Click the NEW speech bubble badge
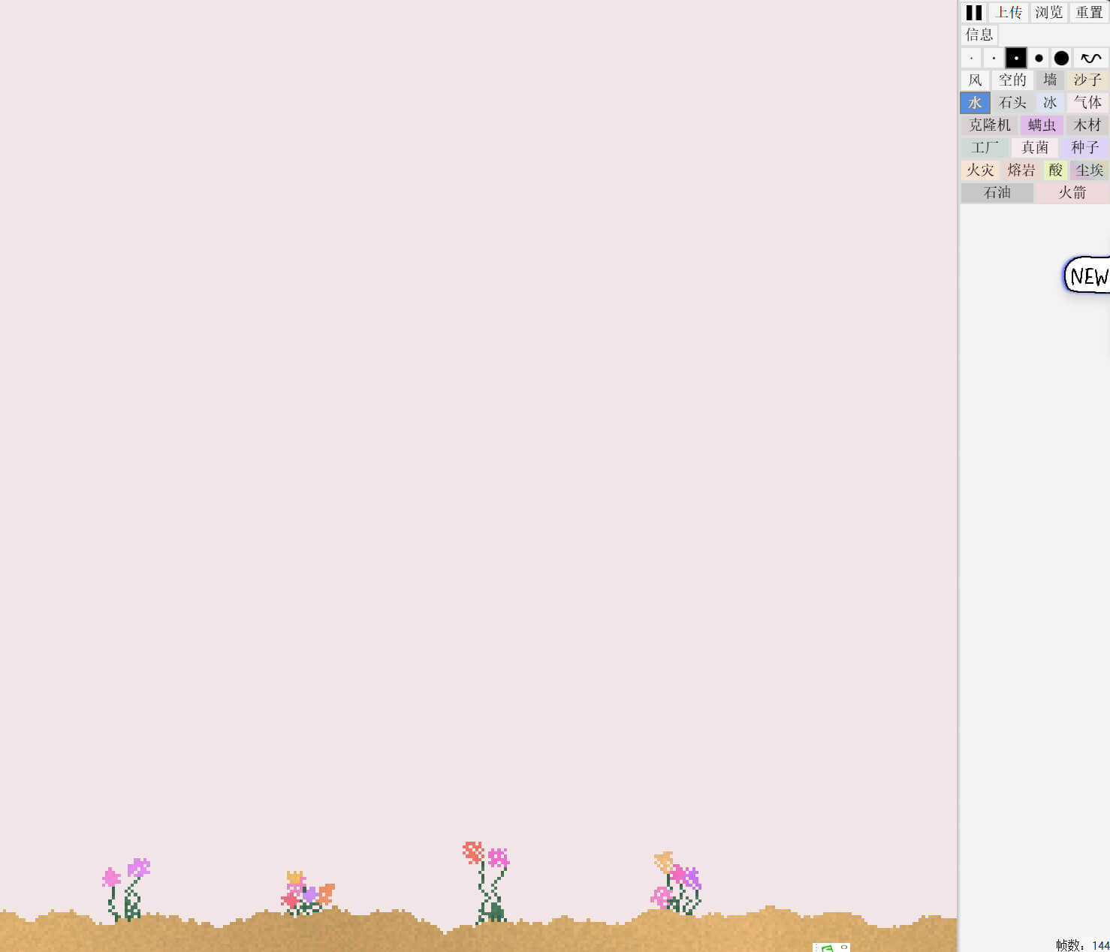This screenshot has height=952, width=1110. (1088, 276)
